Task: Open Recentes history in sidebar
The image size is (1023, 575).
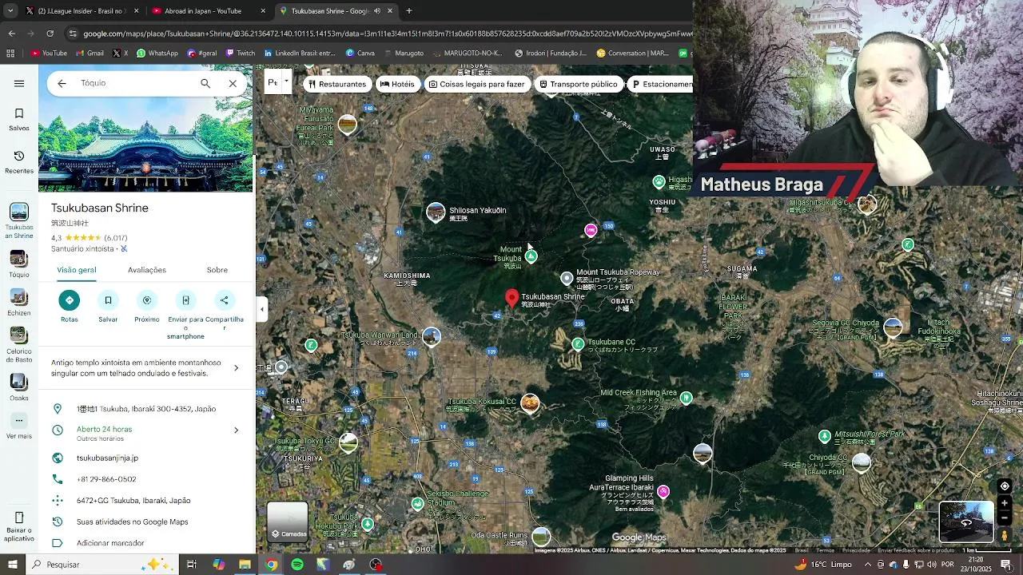Action: point(19,162)
